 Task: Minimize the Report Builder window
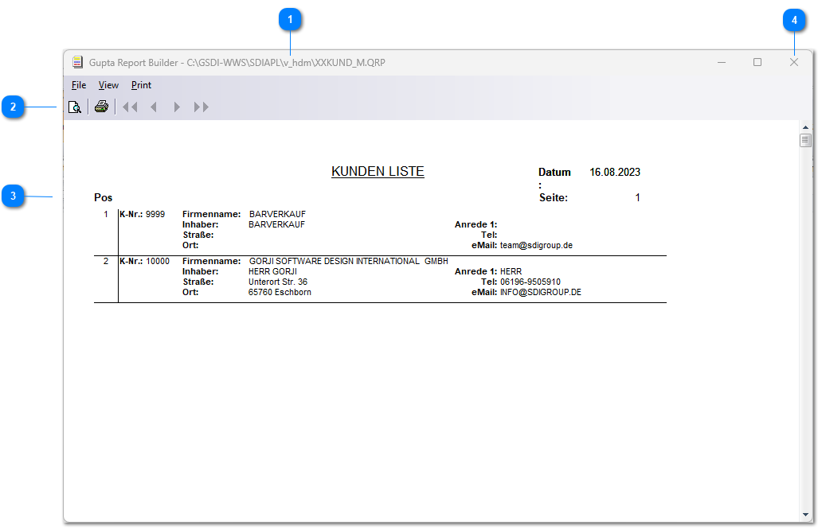click(722, 62)
